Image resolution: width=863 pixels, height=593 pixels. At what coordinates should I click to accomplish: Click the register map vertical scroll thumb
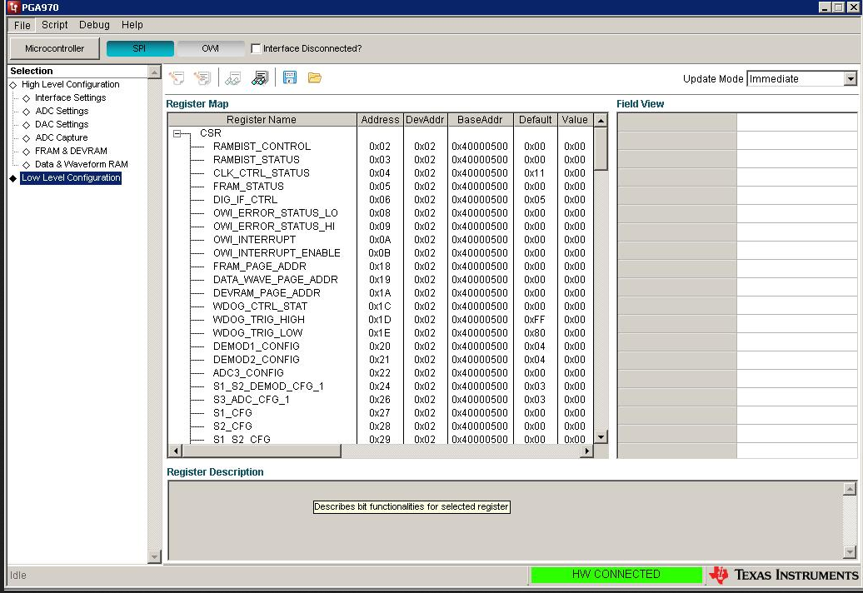point(601,148)
